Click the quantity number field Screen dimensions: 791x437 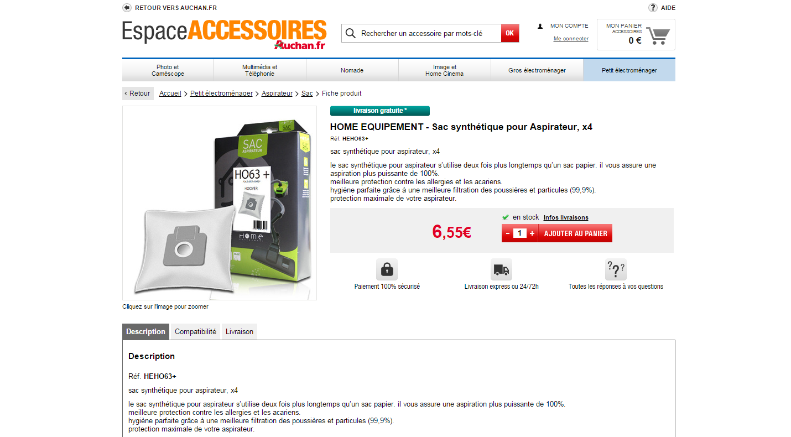520,233
